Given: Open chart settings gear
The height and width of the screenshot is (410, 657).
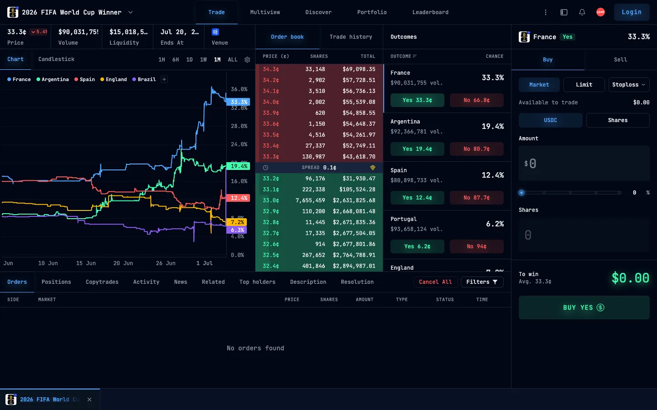Looking at the screenshot, I should (x=247, y=60).
